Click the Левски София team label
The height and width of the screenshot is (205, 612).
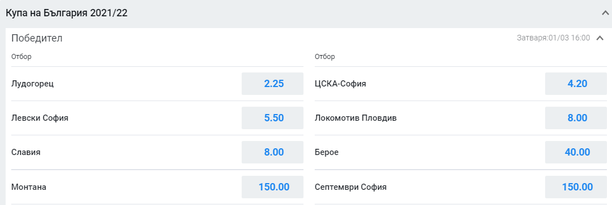(40, 118)
